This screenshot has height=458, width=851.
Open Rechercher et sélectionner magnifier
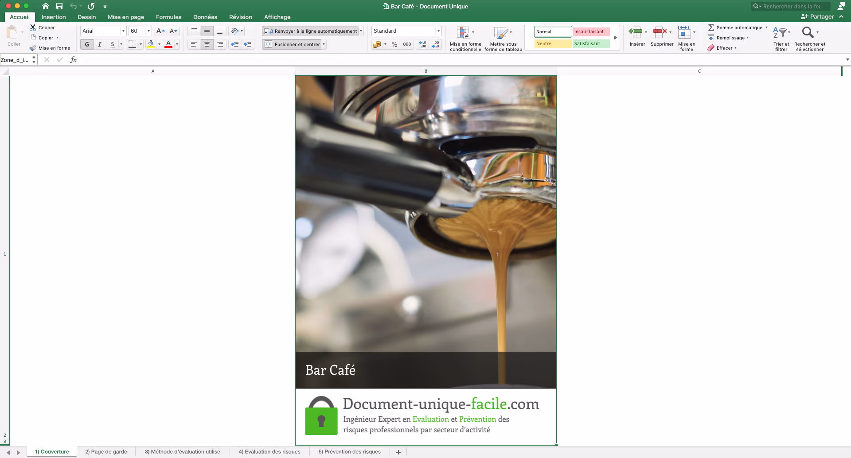(810, 39)
